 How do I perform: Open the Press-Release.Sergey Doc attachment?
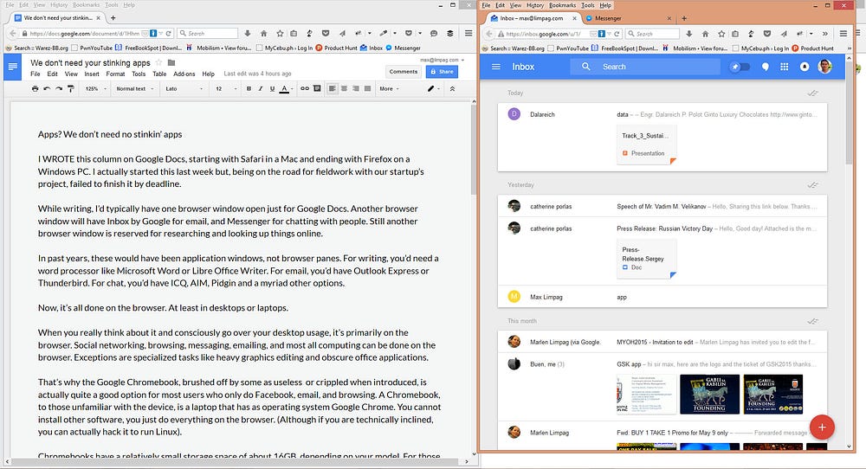pos(647,258)
